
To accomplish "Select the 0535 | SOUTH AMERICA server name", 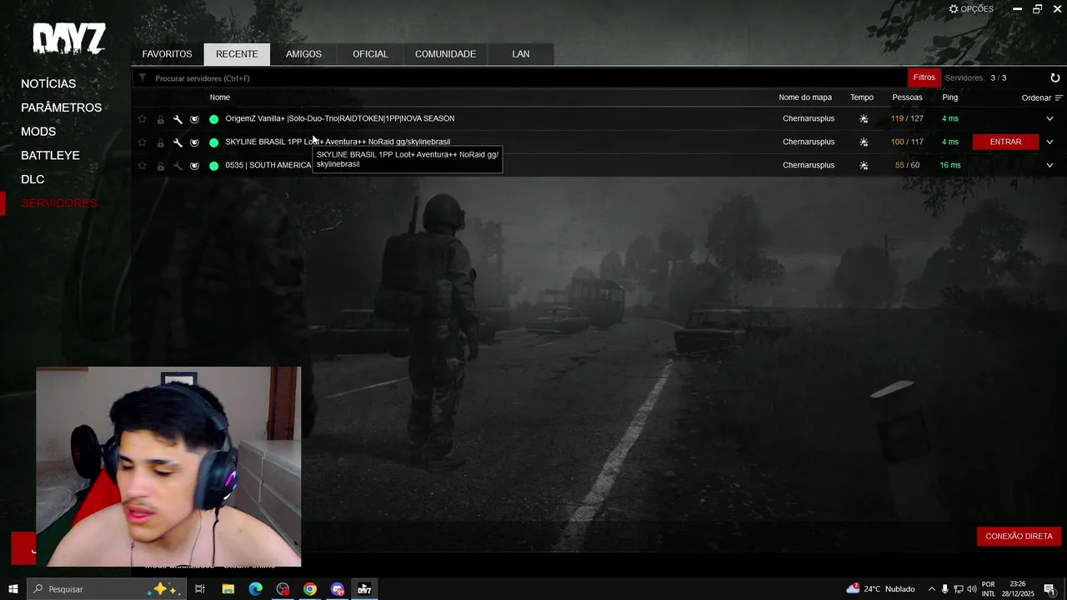I will tap(268, 165).
